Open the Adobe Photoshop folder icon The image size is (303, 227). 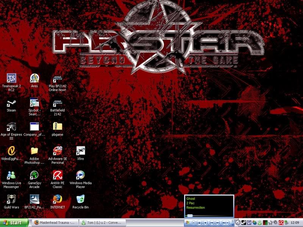pyautogui.click(x=34, y=155)
